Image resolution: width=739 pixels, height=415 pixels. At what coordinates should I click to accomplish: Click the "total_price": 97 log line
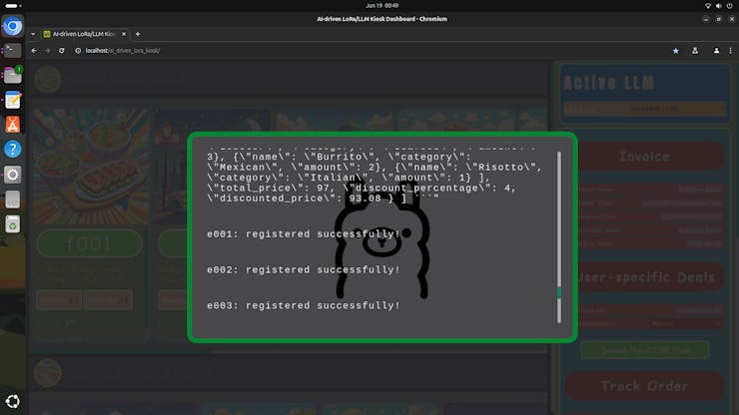362,188
